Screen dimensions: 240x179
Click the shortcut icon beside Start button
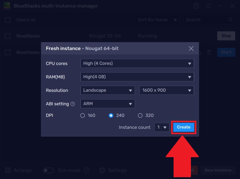(209, 52)
